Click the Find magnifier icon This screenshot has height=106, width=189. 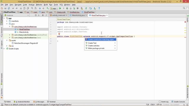[x=32, y=9]
